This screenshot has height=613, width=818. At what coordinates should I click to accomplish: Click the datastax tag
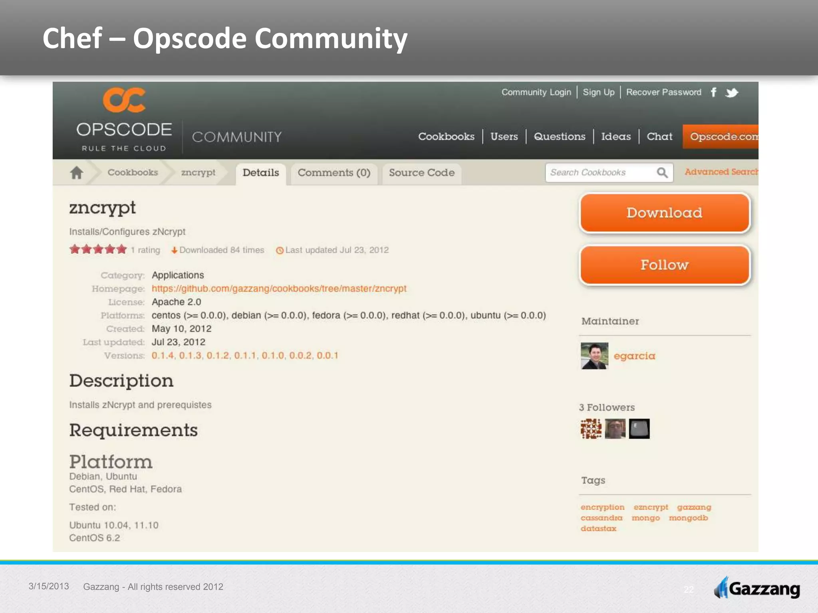point(598,528)
